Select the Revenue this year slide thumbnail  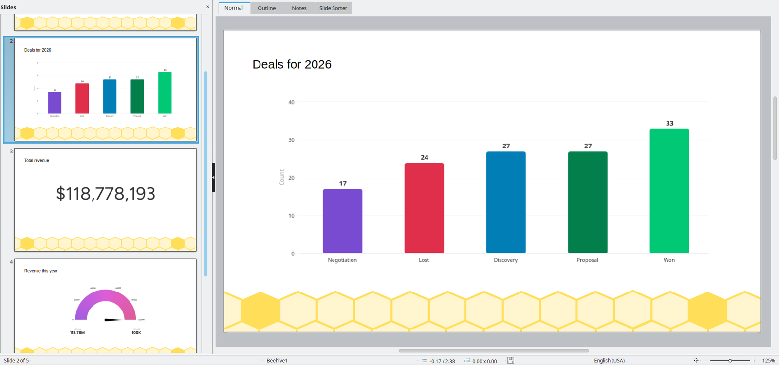(x=105, y=305)
